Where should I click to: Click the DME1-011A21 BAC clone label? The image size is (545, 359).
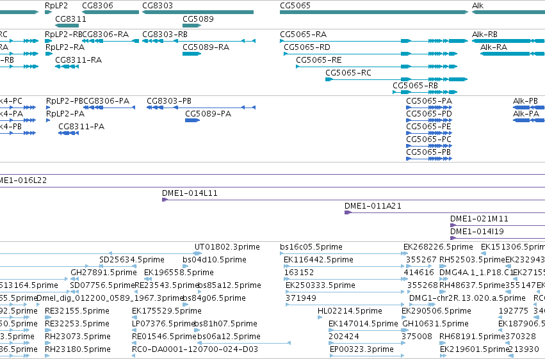[373, 206]
